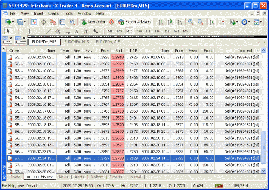Toggle the Data Window crosshair icon
Screen dimensions: 269x190
(43, 22)
